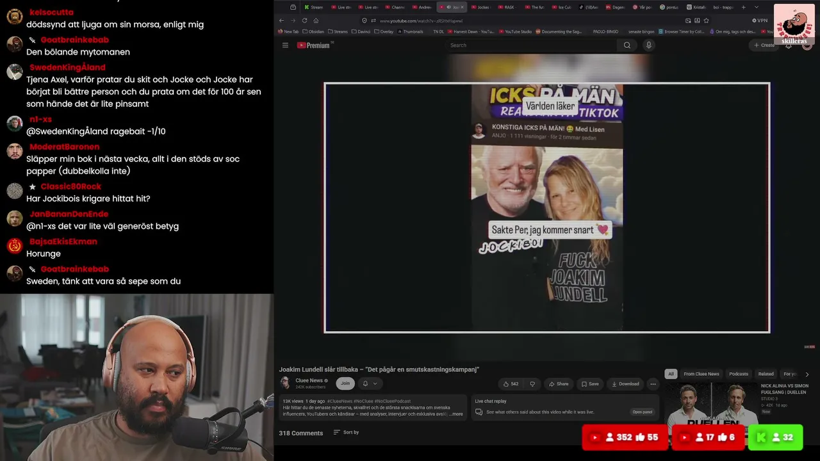The image size is (820, 461).
Task: Open the VPN extension button
Action: point(760,20)
